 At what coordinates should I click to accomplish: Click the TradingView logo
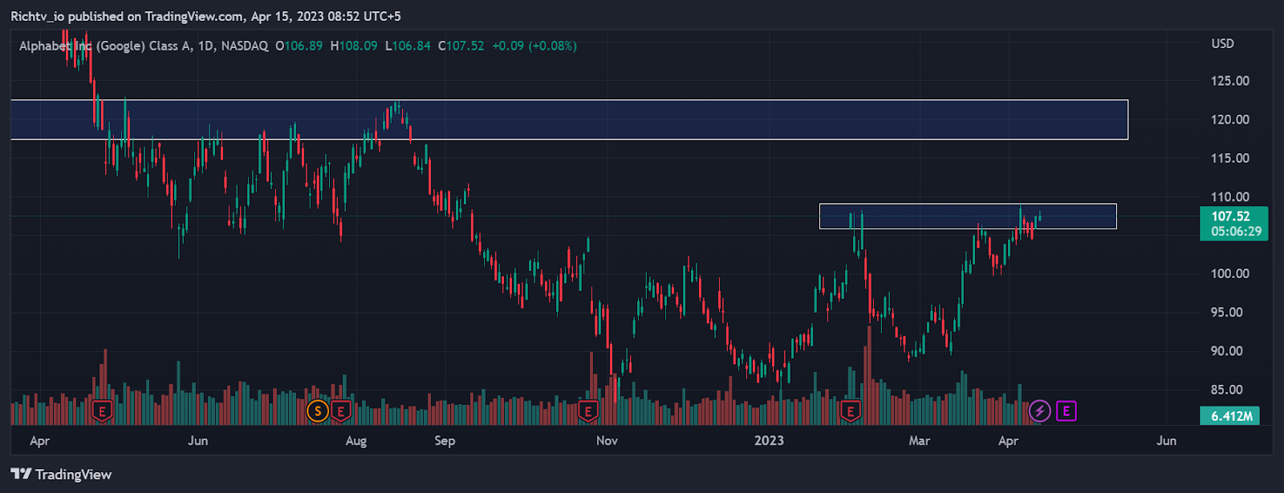[61, 475]
